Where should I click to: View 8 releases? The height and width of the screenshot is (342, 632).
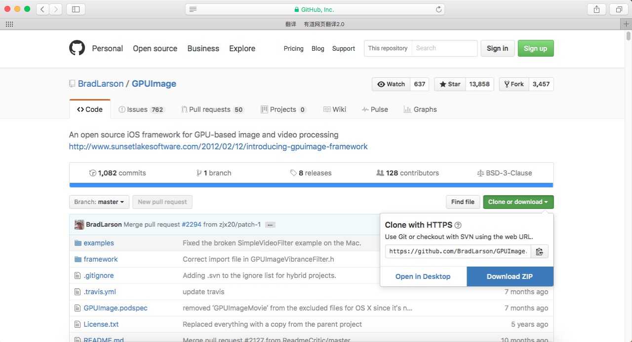[311, 173]
